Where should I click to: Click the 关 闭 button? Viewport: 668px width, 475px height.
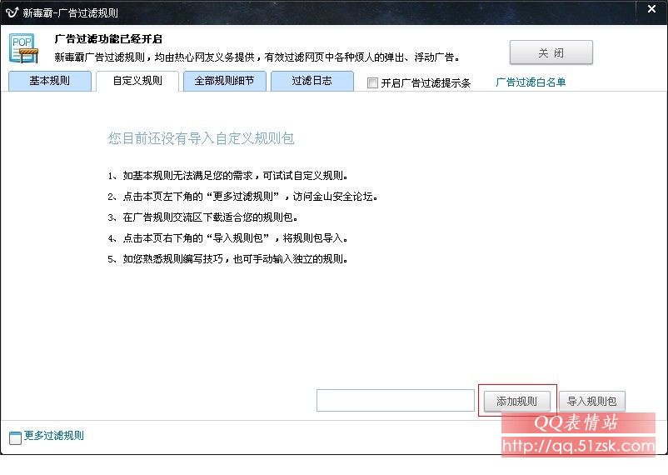(551, 52)
